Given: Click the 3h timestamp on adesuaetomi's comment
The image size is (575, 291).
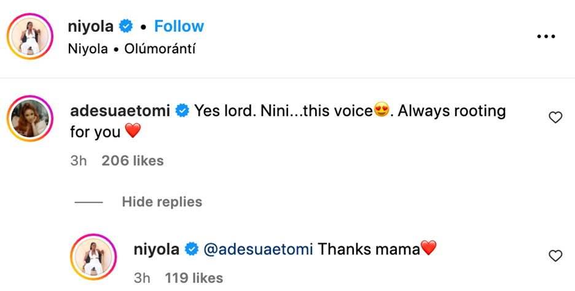Looking at the screenshot, I should click(x=79, y=161).
